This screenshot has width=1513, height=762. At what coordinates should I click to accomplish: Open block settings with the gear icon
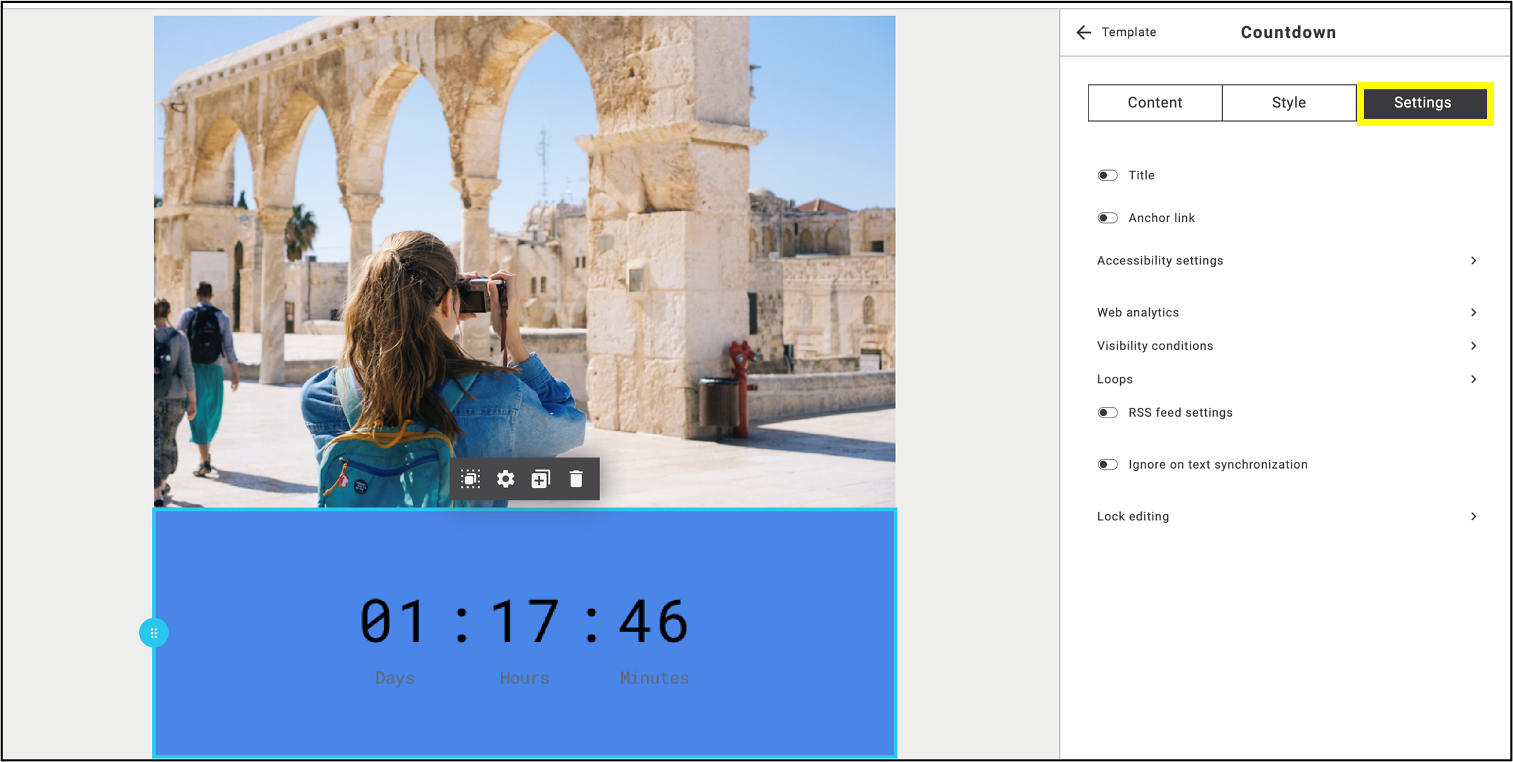505,479
